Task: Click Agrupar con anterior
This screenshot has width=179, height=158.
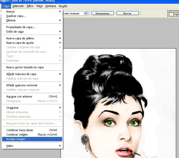Action: [x=19, y=96]
